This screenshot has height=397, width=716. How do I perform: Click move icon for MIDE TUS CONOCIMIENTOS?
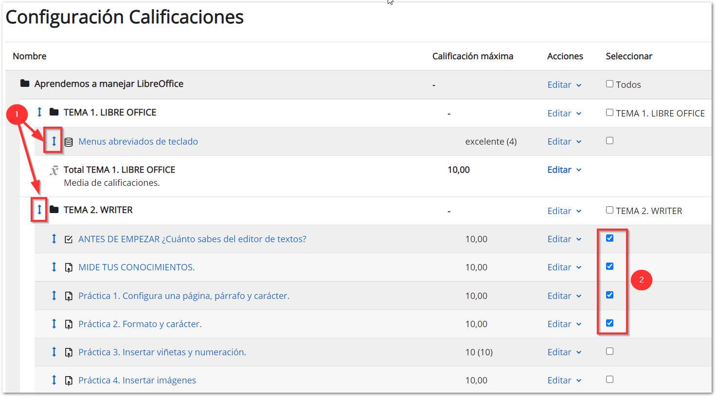click(54, 267)
